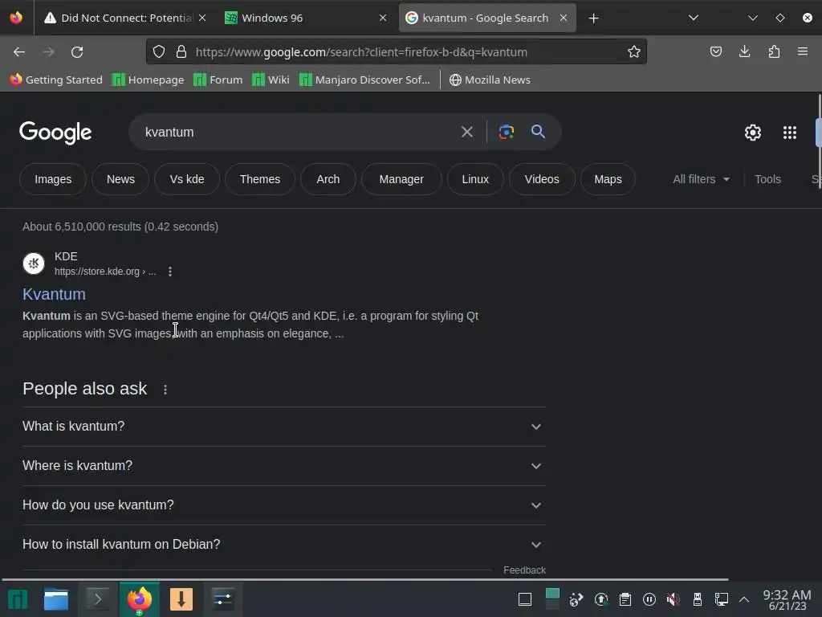
Task: Expand the 'What is kvantum?' question
Action: pyautogui.click(x=283, y=427)
